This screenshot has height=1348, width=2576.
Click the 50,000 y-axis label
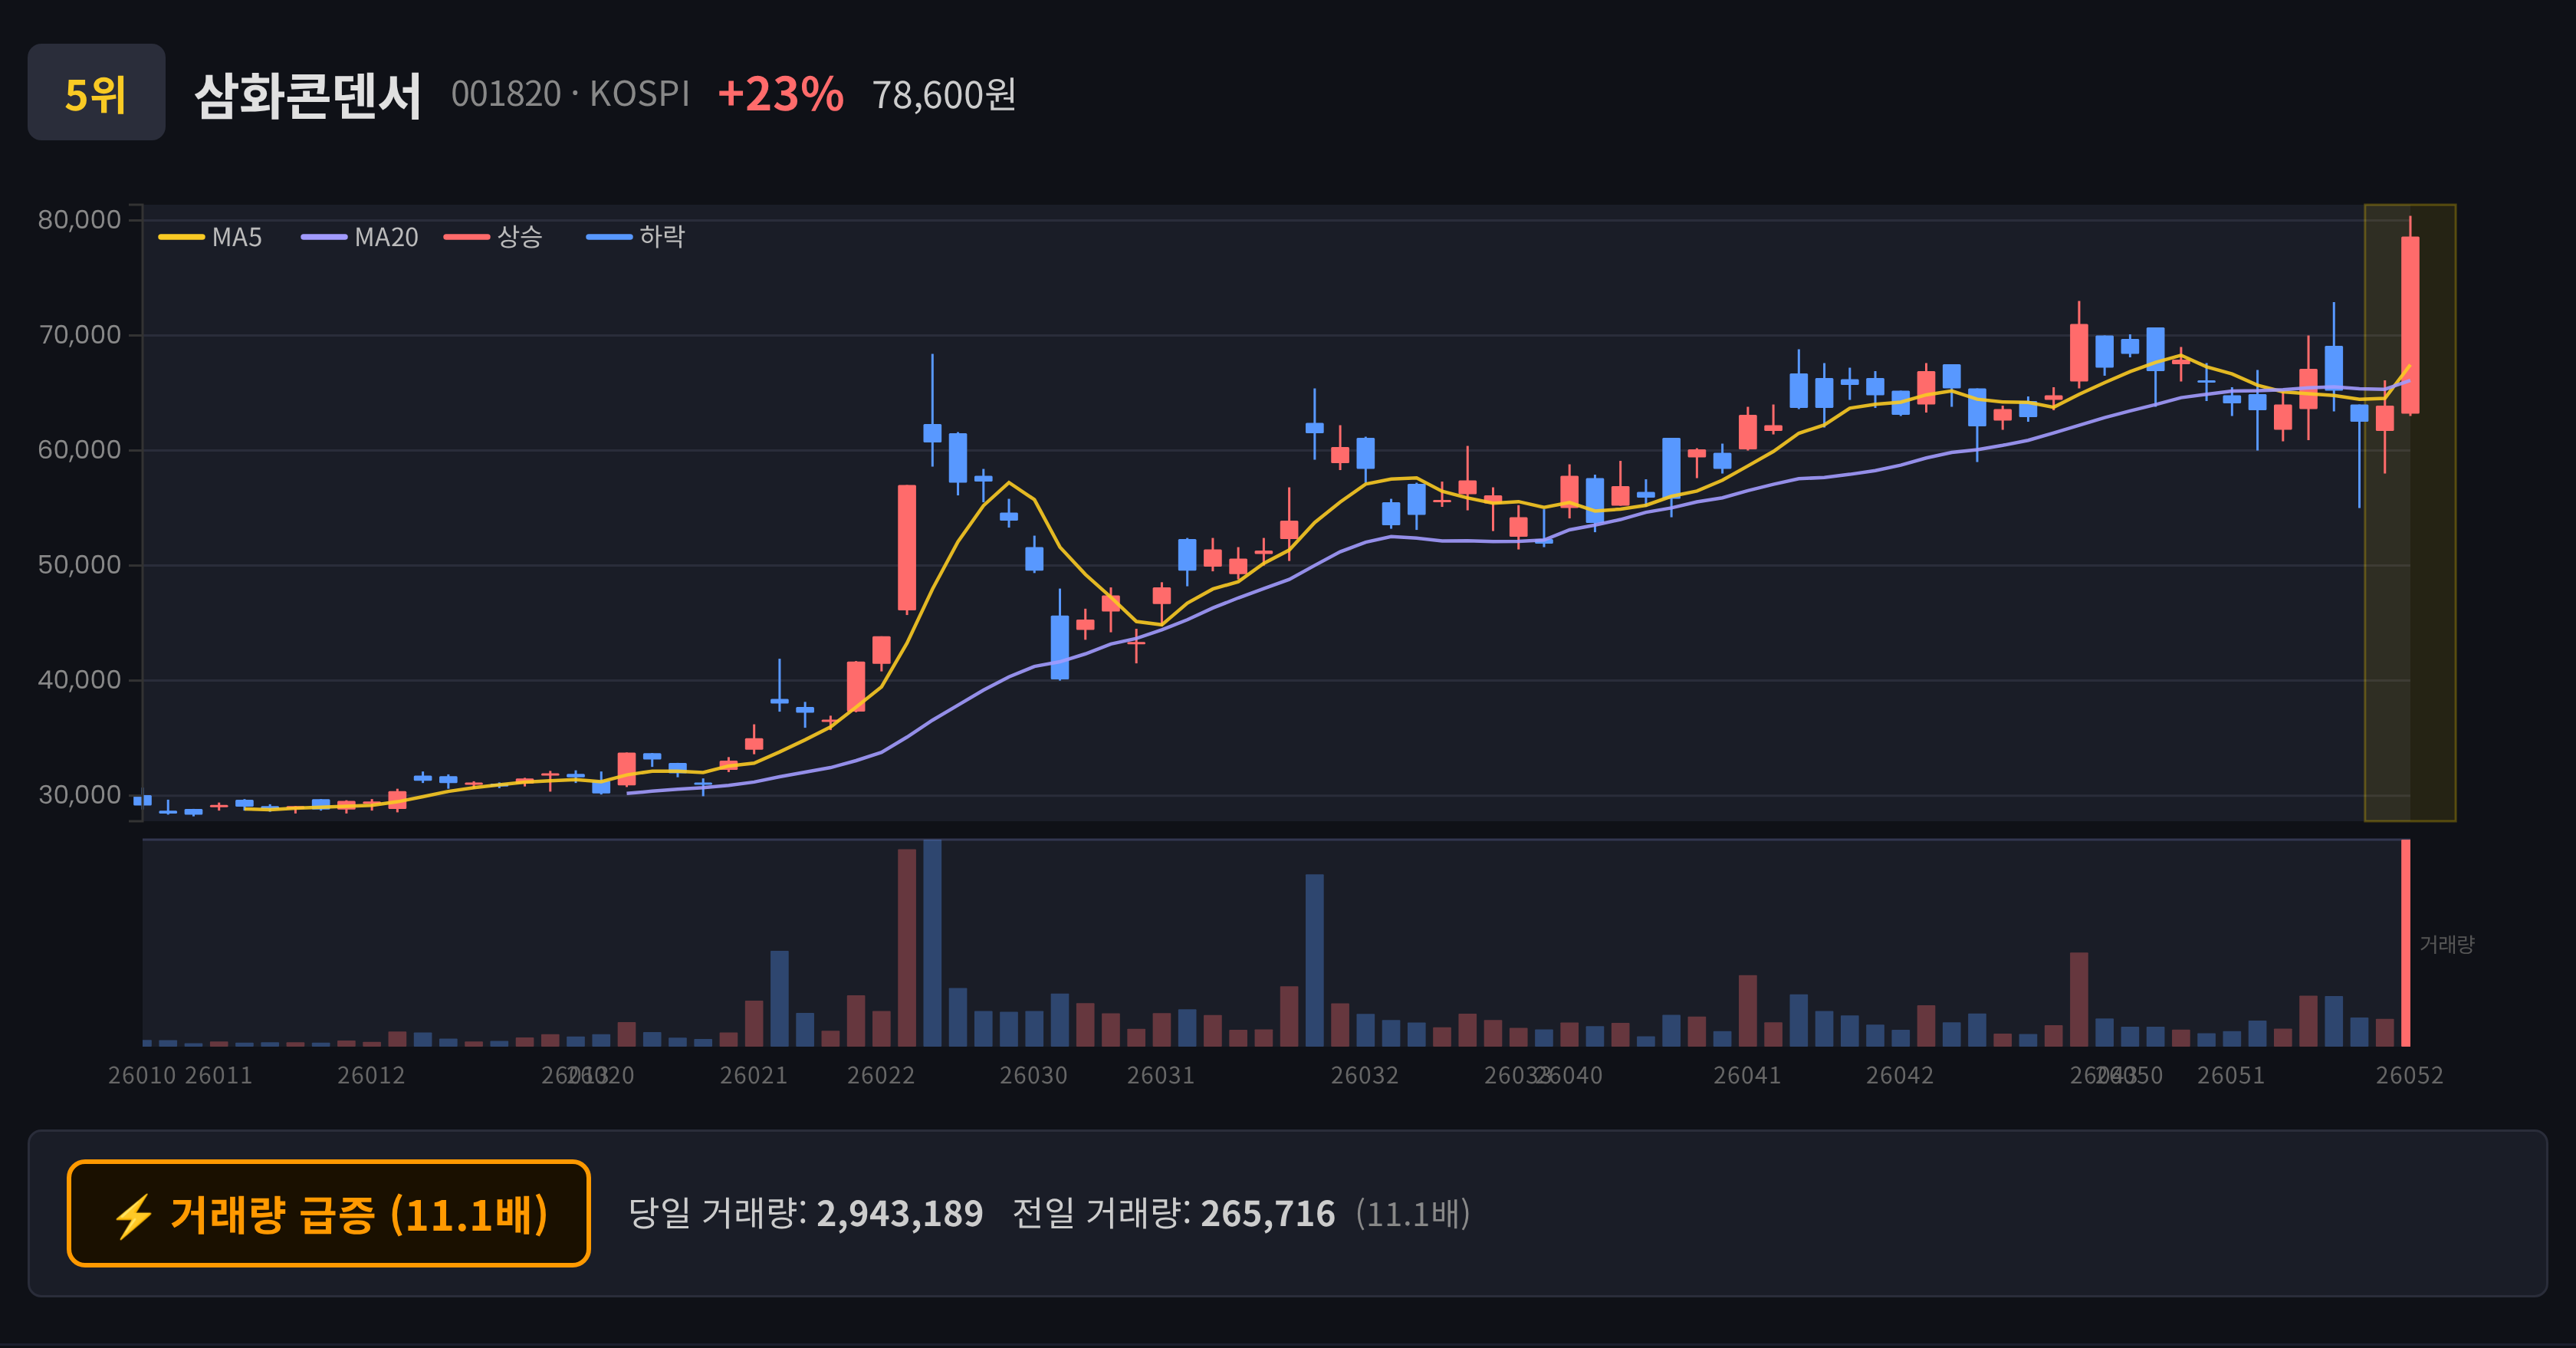click(79, 564)
